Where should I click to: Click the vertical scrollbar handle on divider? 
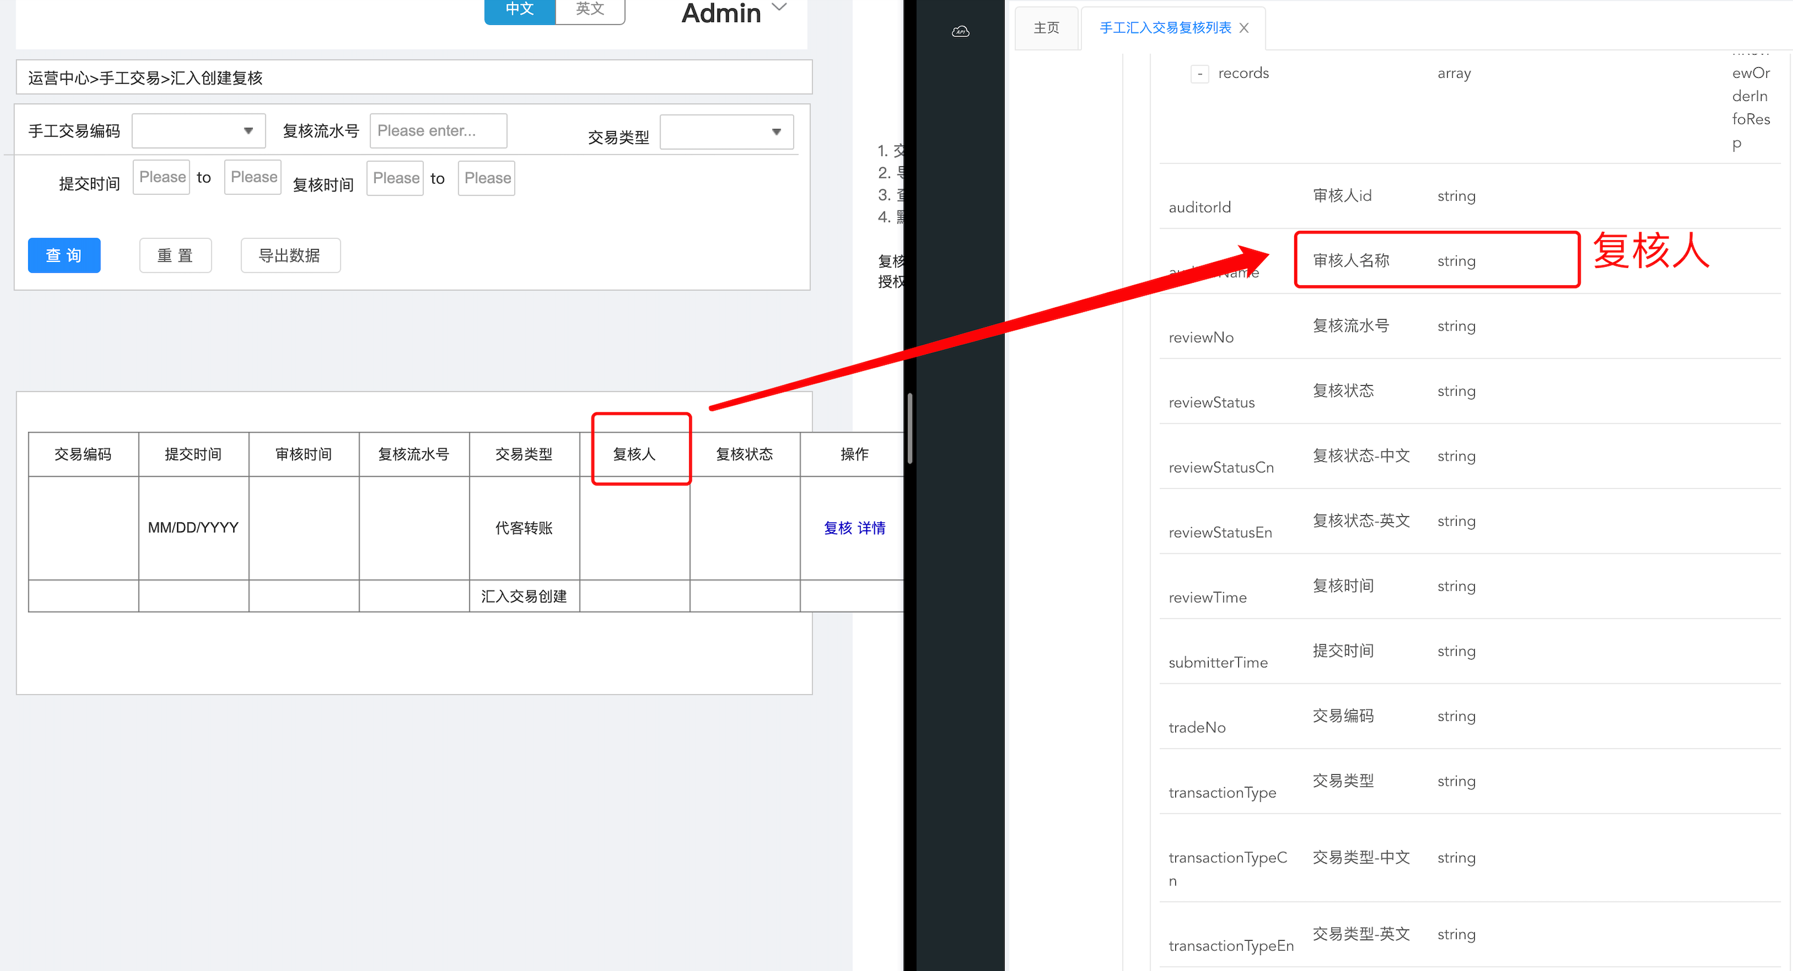pyautogui.click(x=909, y=428)
